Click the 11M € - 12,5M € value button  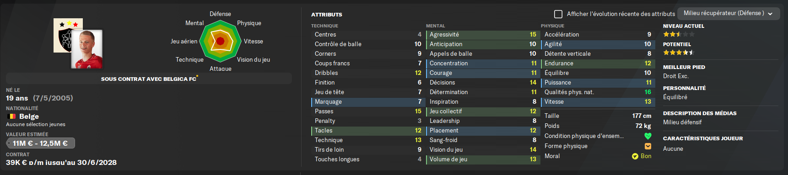coord(40,143)
